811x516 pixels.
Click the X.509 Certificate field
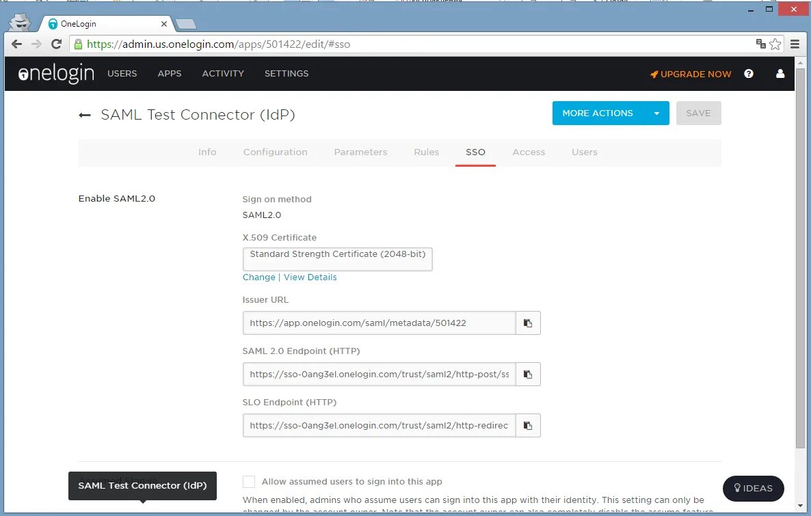337,259
